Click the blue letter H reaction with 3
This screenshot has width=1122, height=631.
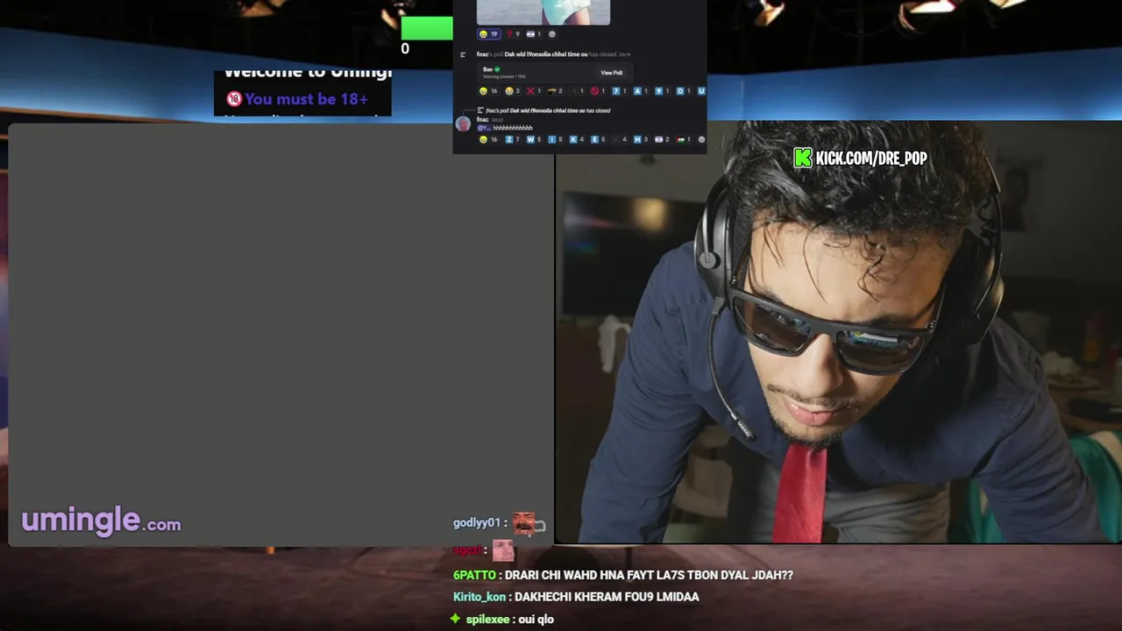pyautogui.click(x=640, y=139)
